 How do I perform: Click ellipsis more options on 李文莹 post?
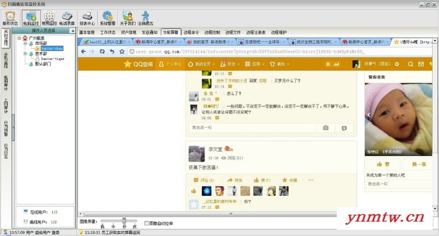tap(311, 180)
